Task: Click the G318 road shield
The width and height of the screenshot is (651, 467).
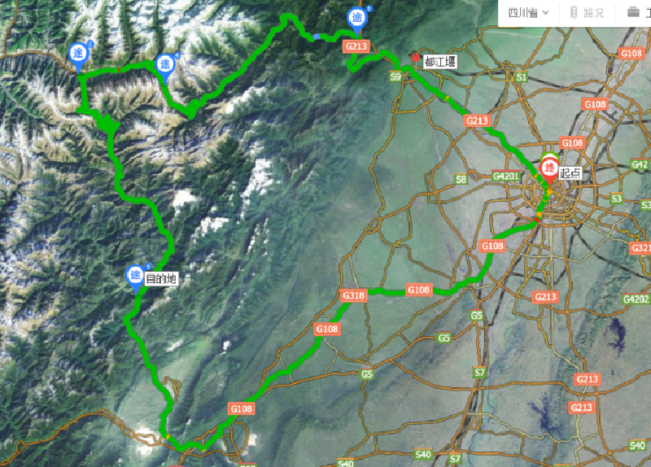Action: 354,295
